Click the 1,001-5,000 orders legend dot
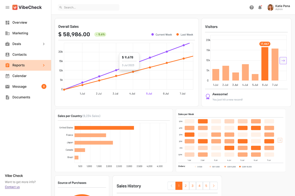Screen dimensions: 295x196 (225, 167)
